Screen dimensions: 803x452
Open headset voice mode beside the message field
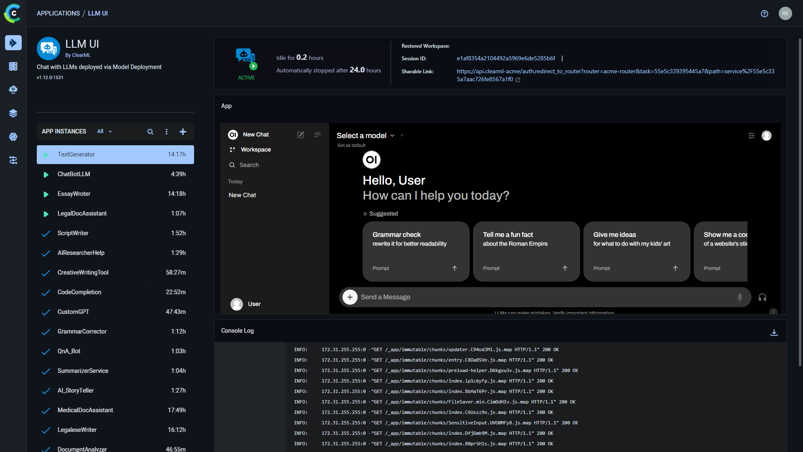(x=762, y=297)
